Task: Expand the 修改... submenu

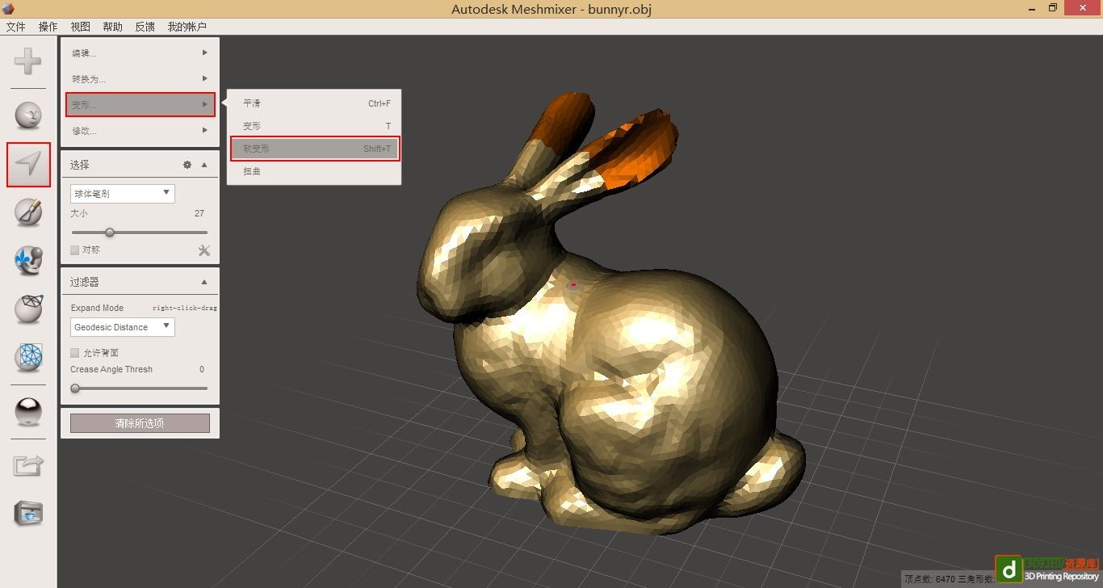Action: (140, 131)
